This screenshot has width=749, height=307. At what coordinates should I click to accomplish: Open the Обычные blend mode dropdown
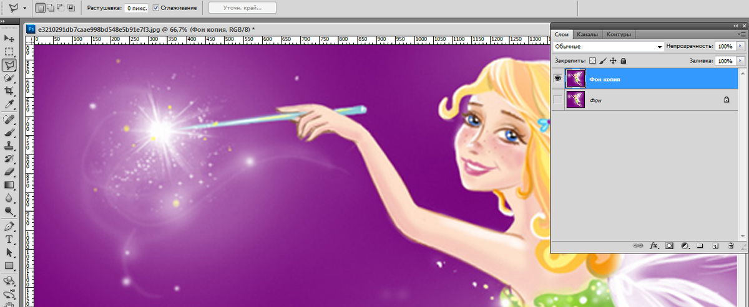point(609,47)
